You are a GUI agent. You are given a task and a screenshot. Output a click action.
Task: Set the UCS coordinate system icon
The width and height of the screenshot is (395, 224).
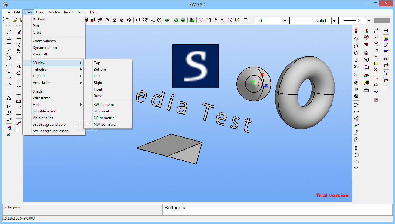click(x=376, y=78)
